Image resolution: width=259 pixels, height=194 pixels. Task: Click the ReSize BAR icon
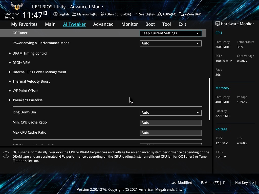[x=181, y=14]
